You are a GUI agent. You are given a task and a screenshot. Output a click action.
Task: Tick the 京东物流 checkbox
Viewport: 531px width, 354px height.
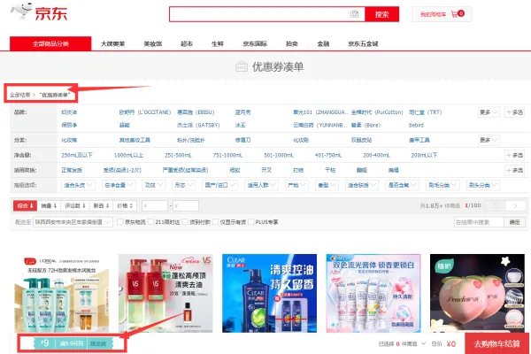[x=119, y=222]
